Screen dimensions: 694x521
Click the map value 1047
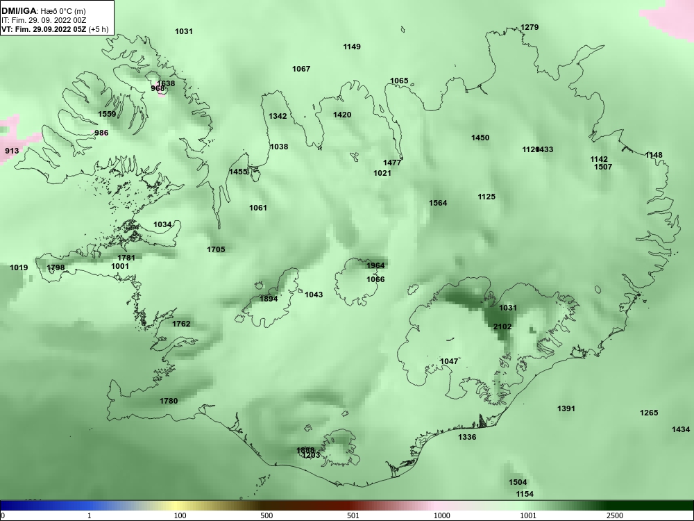point(449,361)
